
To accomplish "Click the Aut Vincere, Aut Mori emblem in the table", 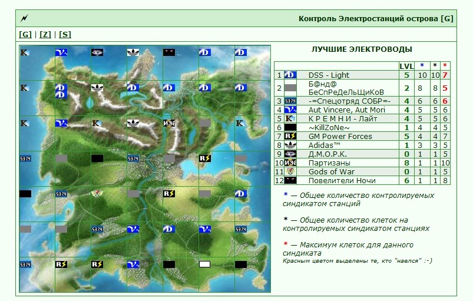I will click(x=290, y=110).
